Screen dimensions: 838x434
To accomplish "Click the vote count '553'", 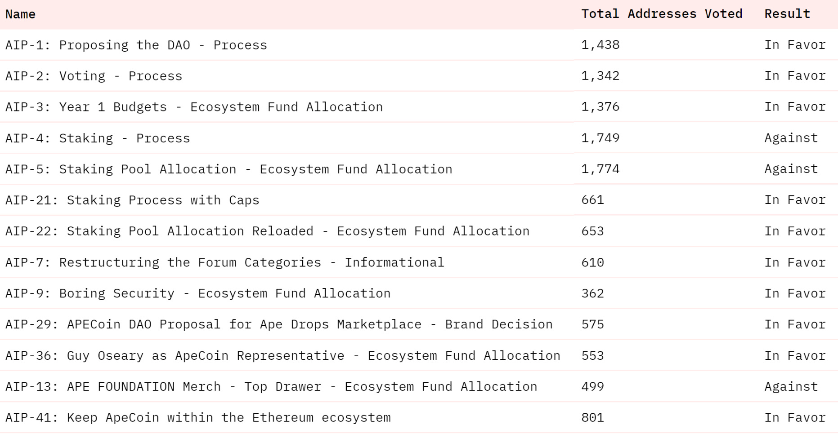I will (x=593, y=356).
